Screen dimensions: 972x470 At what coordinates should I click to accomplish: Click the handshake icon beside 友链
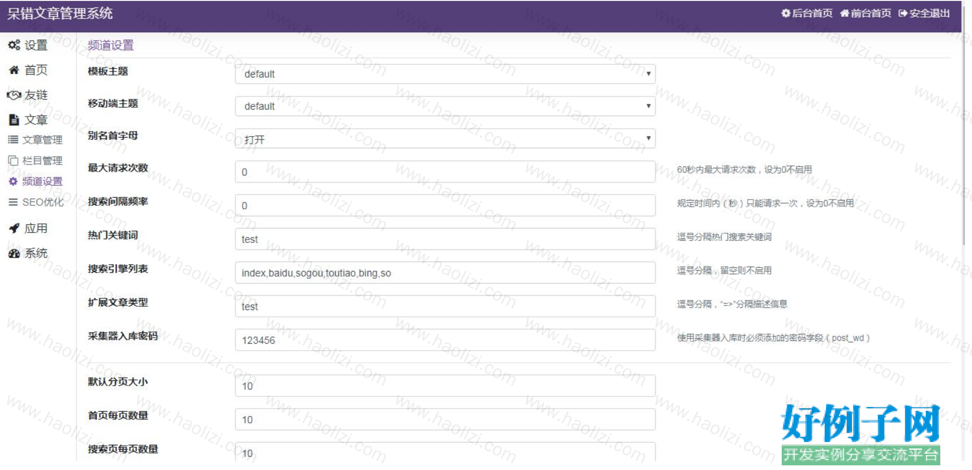pyautogui.click(x=14, y=95)
